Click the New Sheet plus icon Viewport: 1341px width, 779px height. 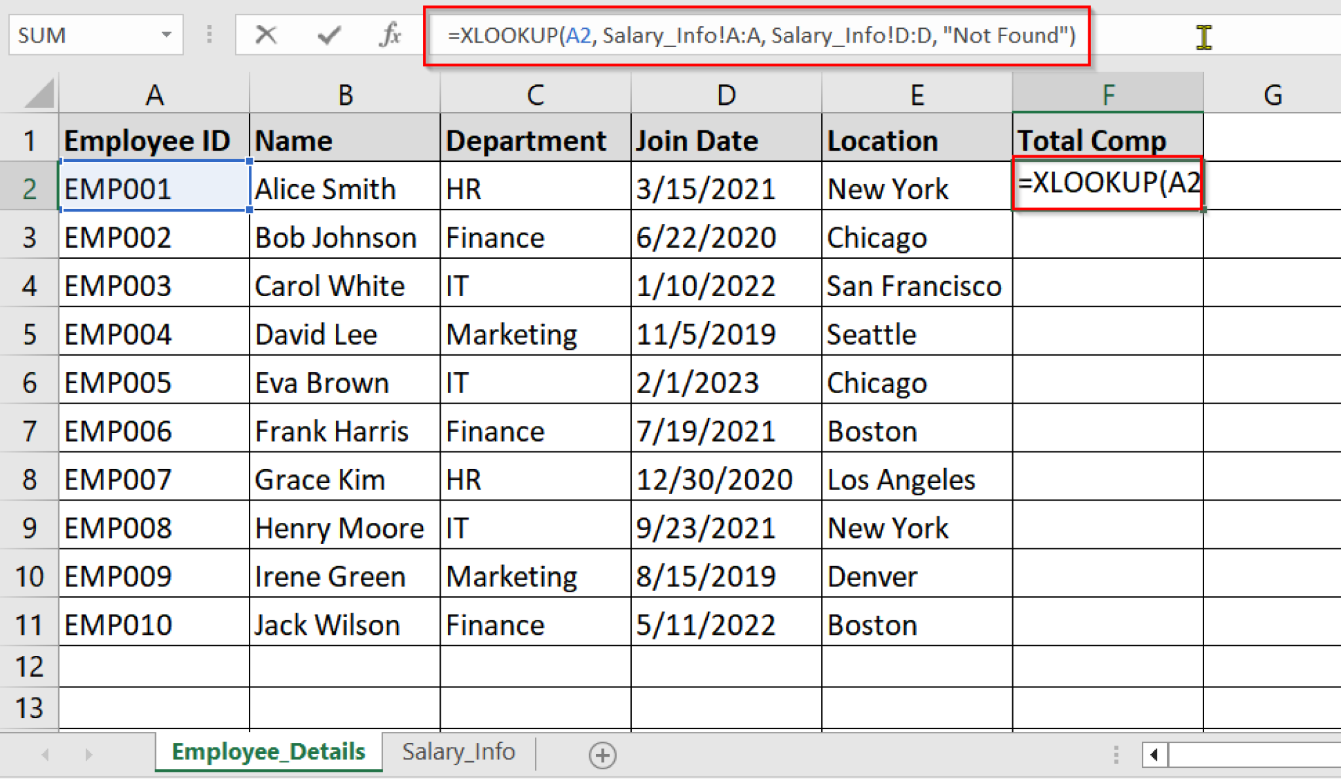(x=602, y=755)
